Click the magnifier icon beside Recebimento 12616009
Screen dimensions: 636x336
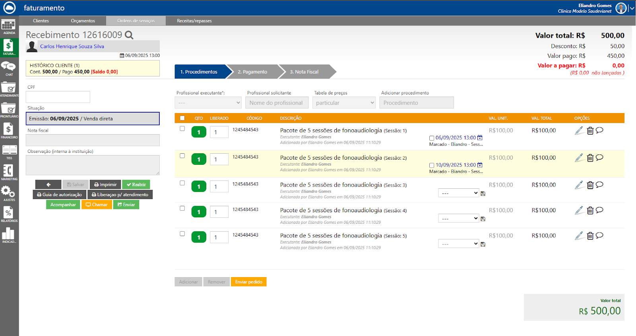point(129,35)
